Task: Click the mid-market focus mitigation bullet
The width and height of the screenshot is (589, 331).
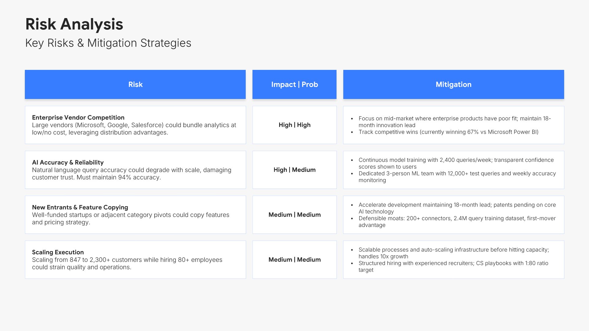Action: [x=454, y=122]
